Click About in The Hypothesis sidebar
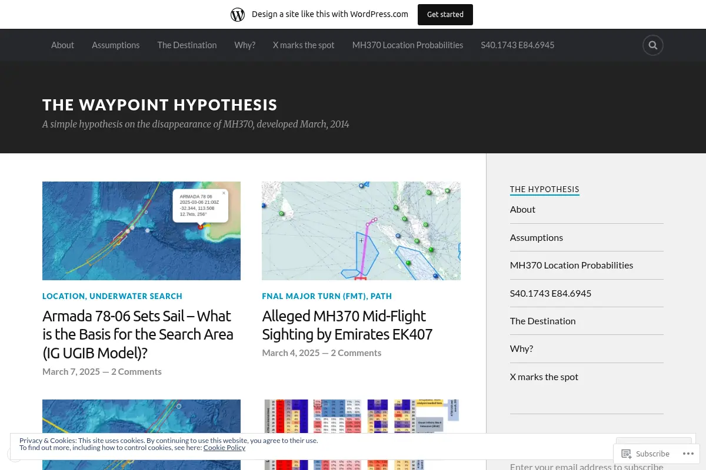The height and width of the screenshot is (470, 706). pyautogui.click(x=522, y=209)
